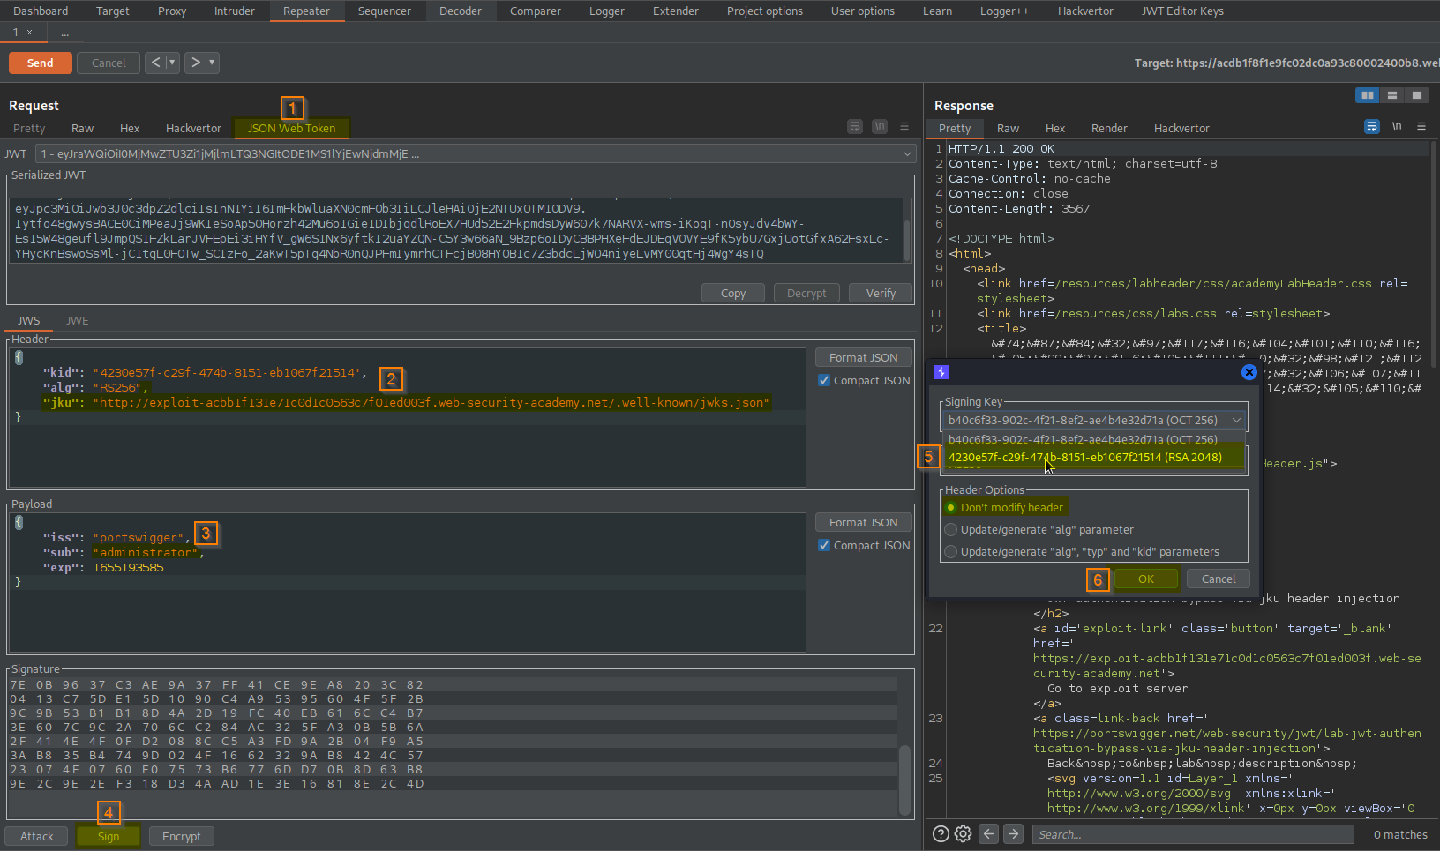Viewport: 1440px width, 851px height.
Task: Click the Attack button
Action: coord(37,836)
